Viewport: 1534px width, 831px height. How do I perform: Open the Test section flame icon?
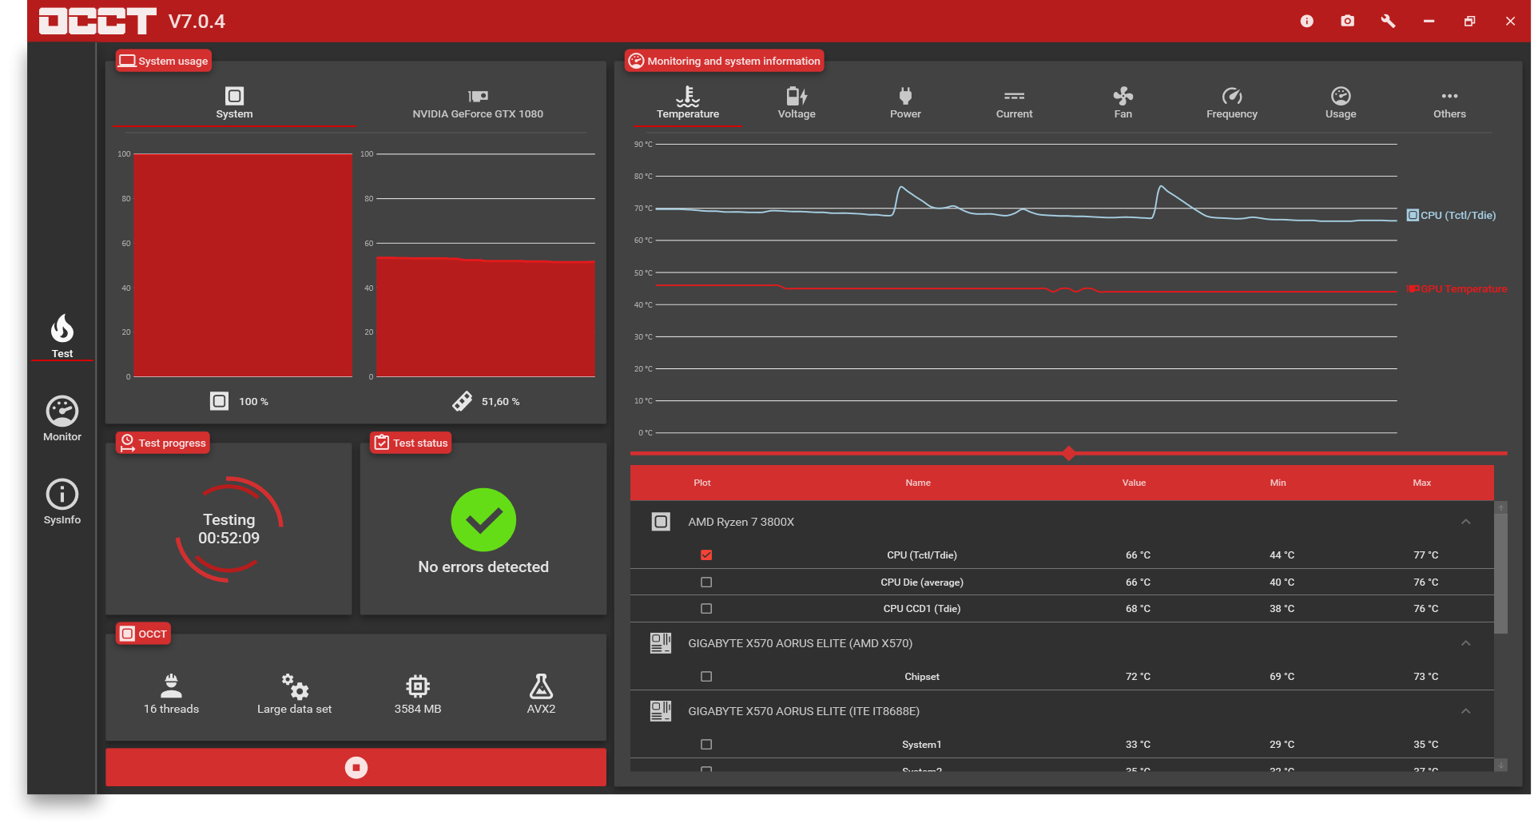(62, 328)
